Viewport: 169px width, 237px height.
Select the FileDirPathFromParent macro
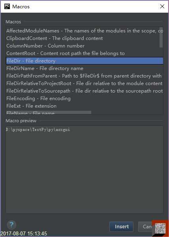84,76
